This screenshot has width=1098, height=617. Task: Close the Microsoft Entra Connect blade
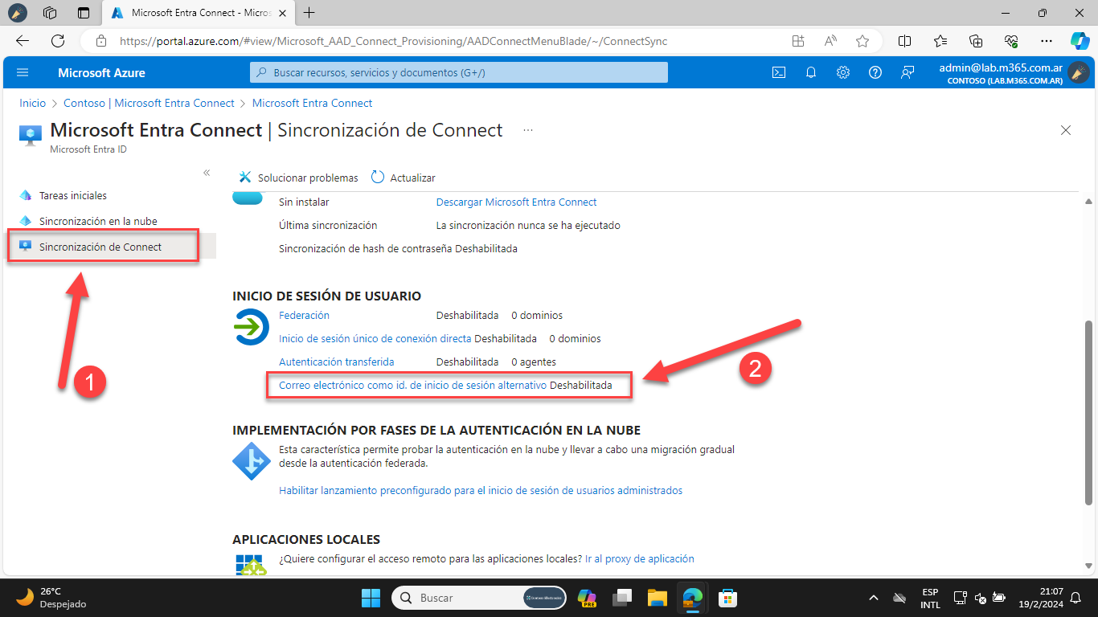pos(1066,130)
